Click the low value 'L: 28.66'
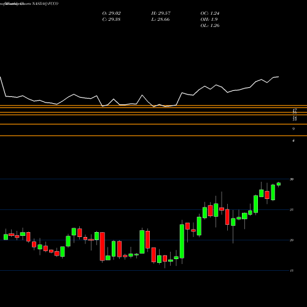Screen dimensions: 307x307 (160, 20)
